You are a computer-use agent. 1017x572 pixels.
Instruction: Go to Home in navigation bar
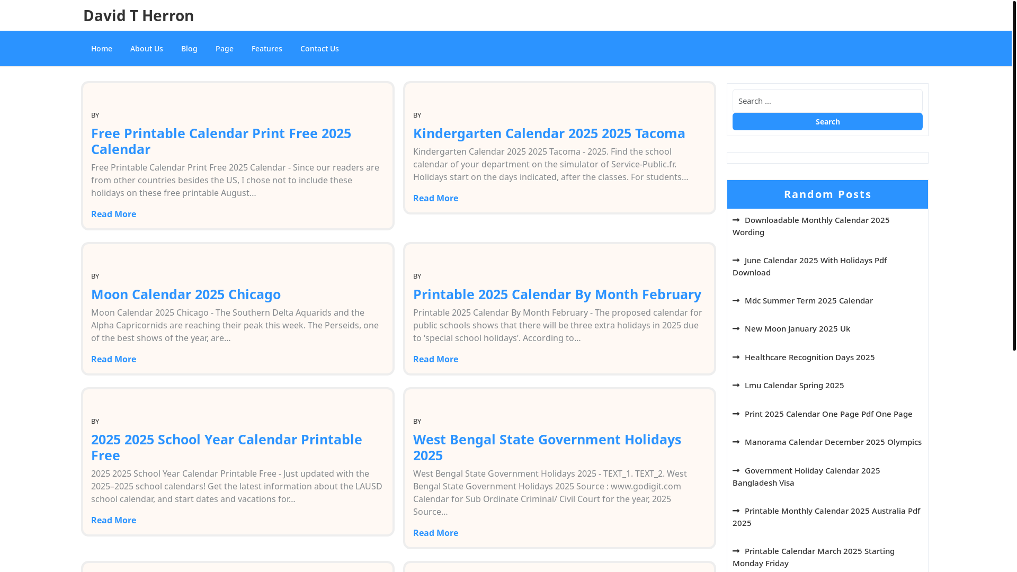point(102,49)
